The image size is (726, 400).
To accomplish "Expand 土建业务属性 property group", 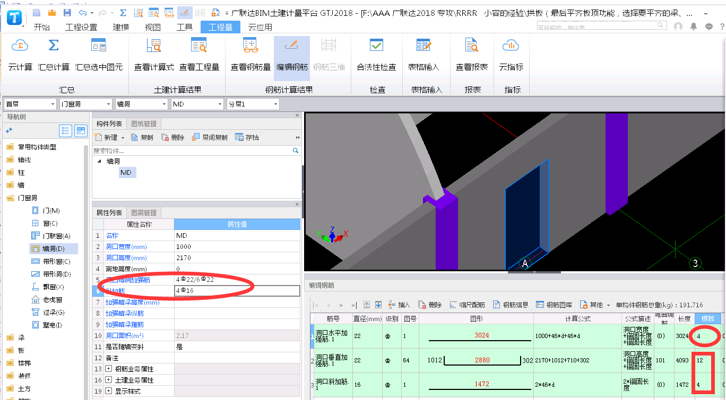I will click(x=109, y=380).
